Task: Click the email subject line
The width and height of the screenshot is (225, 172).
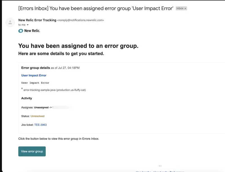Action: tap(96, 8)
